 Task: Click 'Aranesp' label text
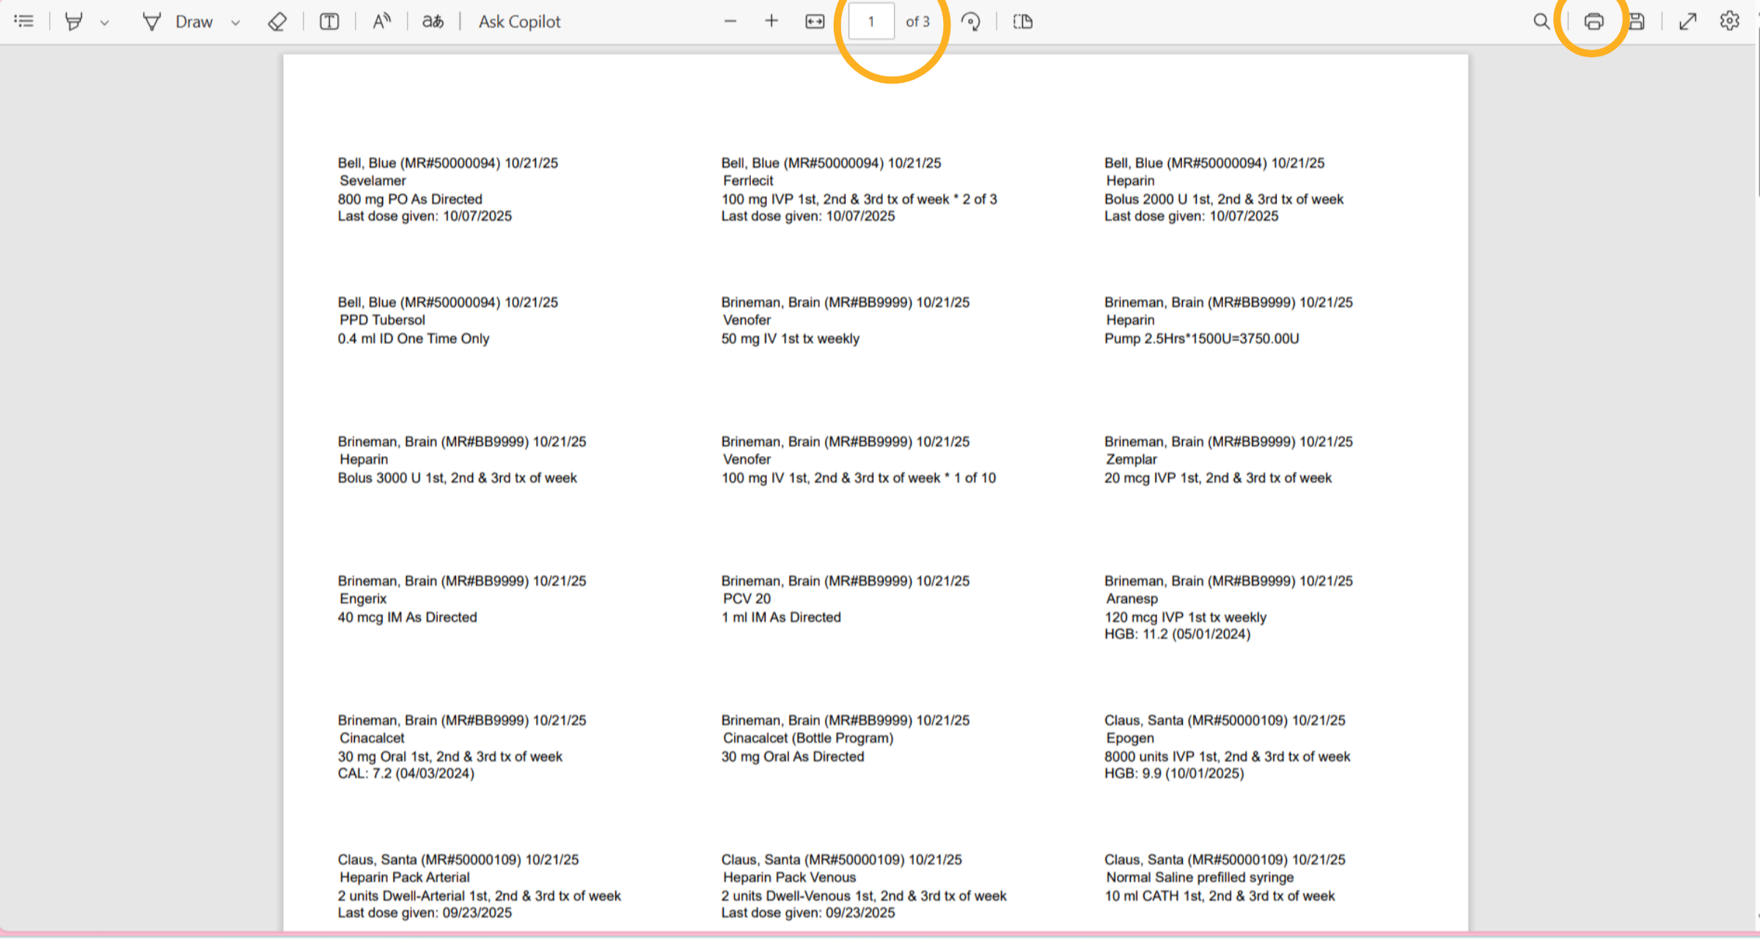[1132, 598]
